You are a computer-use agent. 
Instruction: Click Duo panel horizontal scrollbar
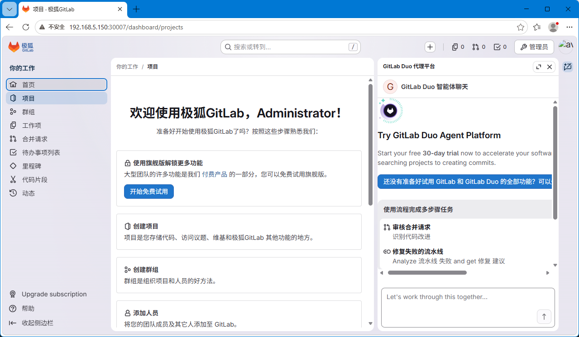tap(427, 272)
